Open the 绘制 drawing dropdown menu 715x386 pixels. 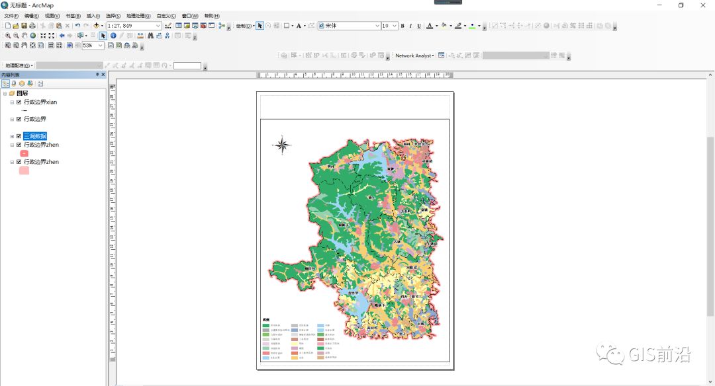[x=246, y=26]
